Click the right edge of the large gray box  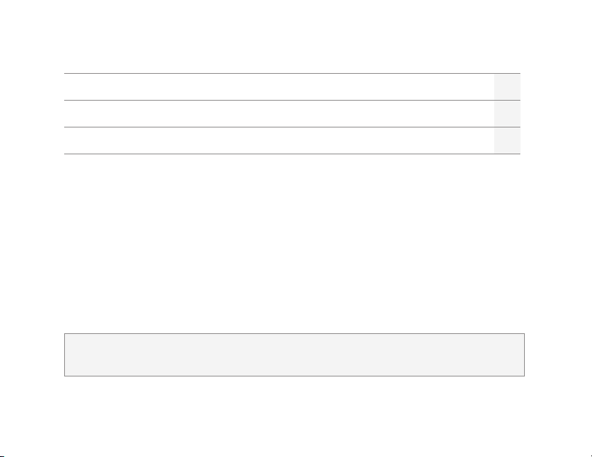pyautogui.click(x=524, y=354)
